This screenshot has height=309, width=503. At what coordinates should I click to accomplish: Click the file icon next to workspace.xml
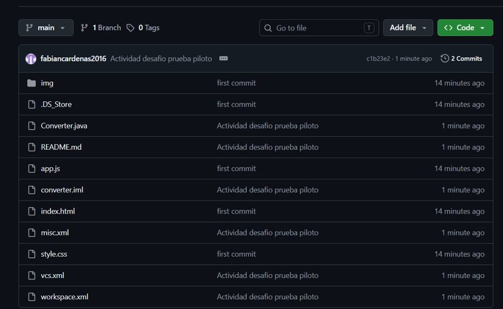point(32,297)
